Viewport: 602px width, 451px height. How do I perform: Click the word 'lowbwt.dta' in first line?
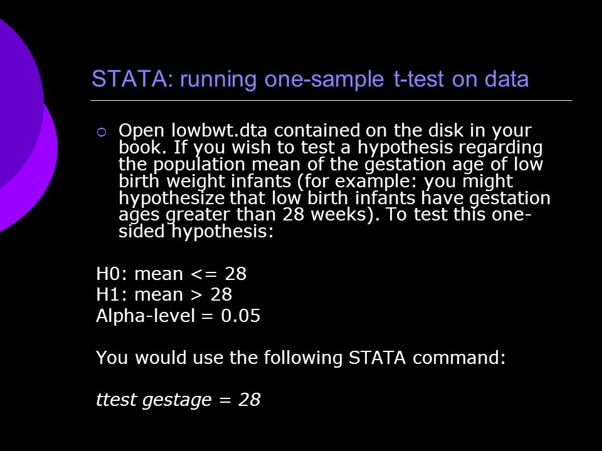pyautogui.click(x=219, y=130)
